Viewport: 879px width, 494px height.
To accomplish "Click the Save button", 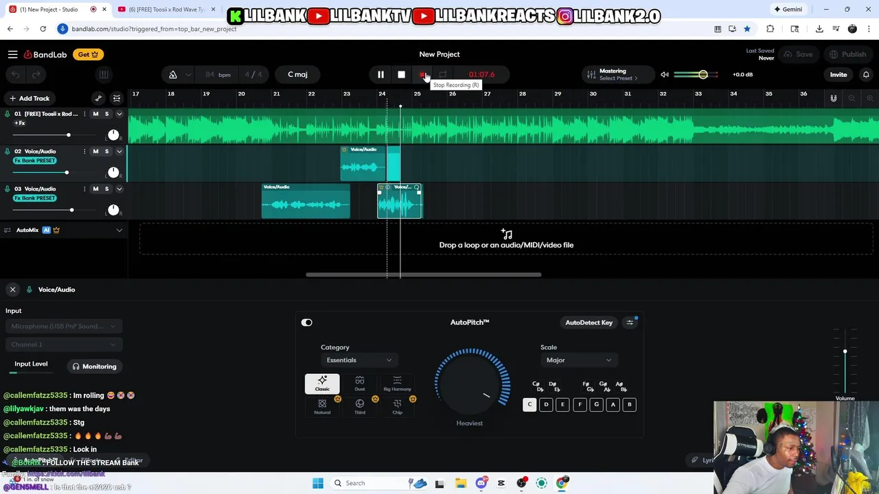I will click(799, 54).
